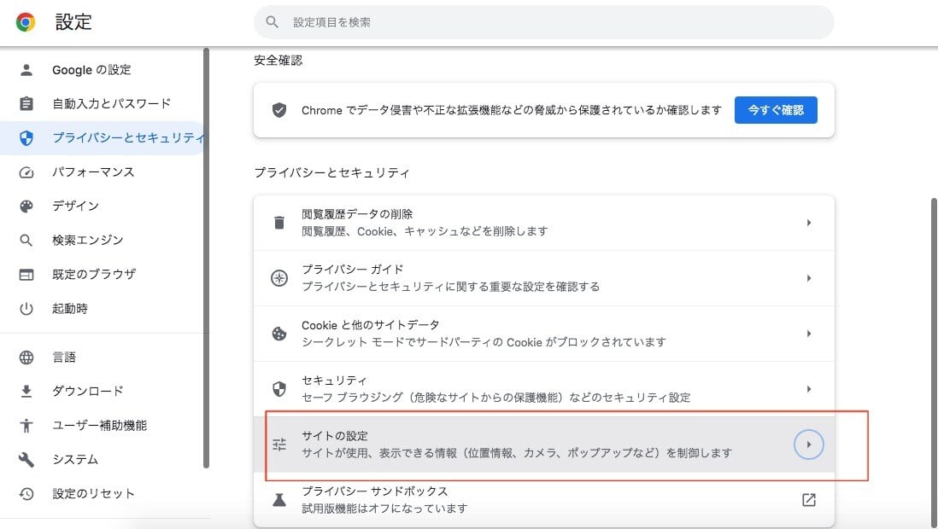Open 既定のブラウザ settings

[x=94, y=275]
